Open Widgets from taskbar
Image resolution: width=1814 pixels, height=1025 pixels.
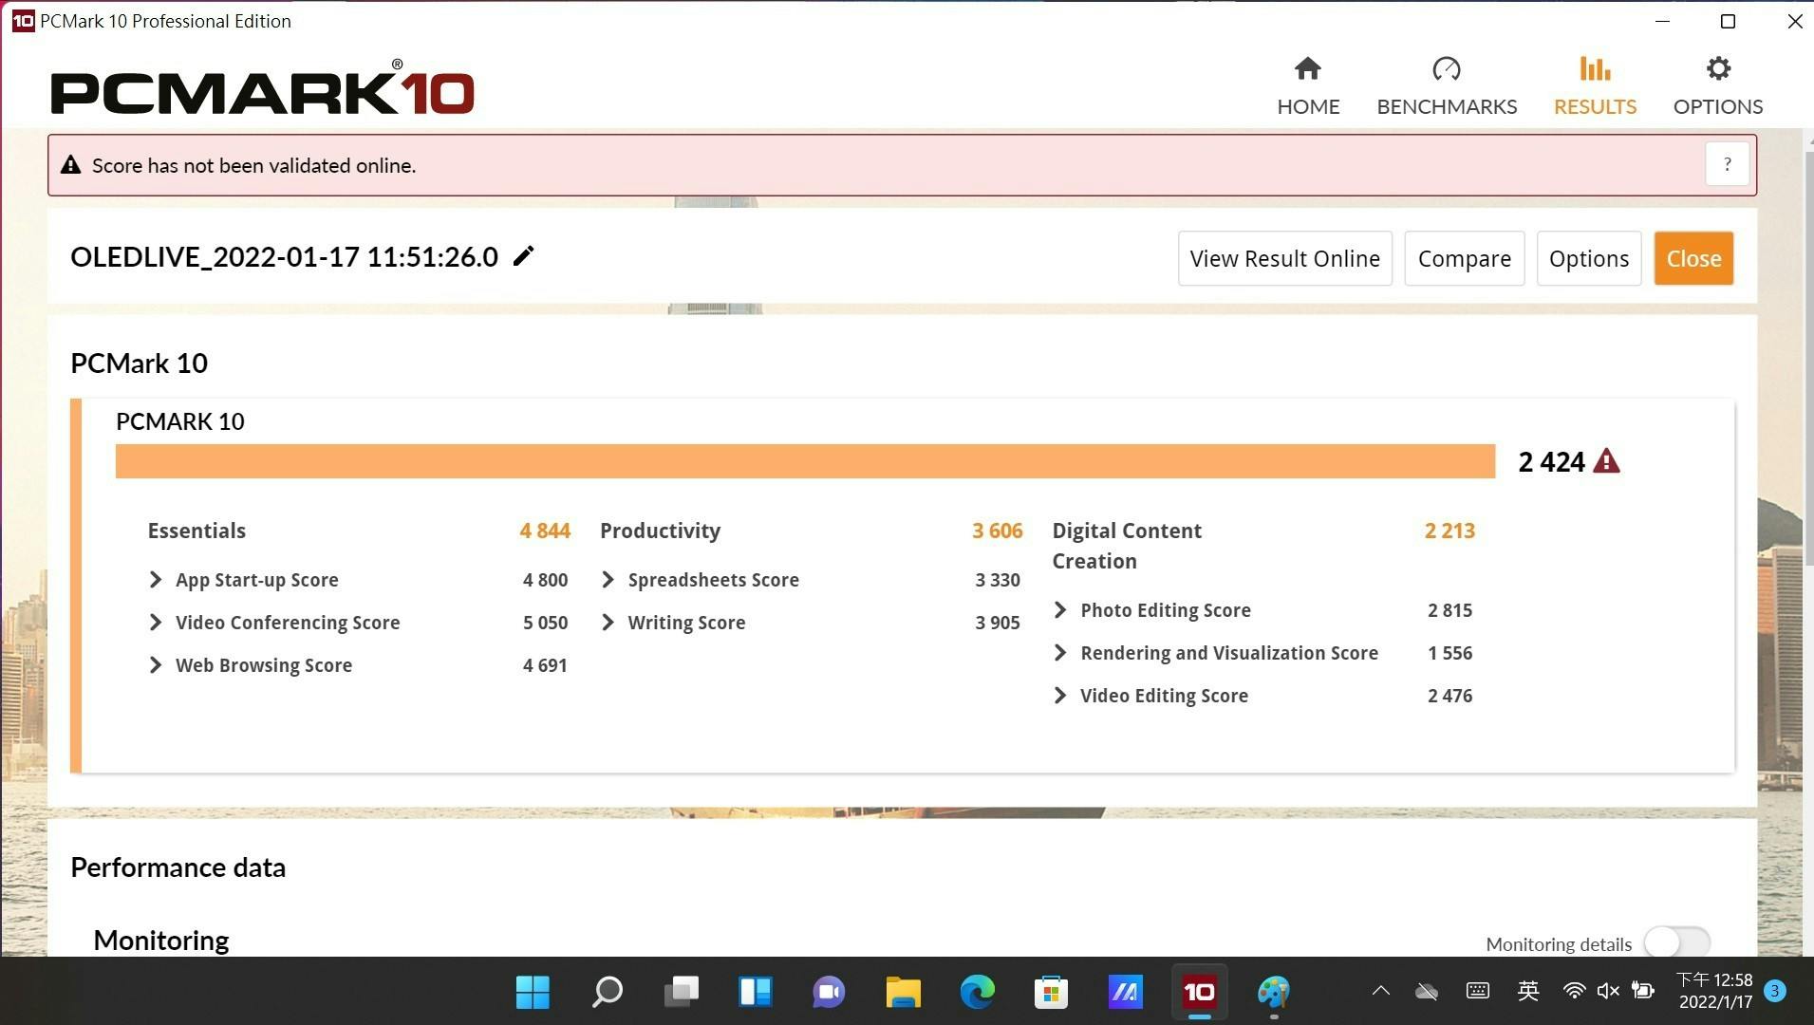755,992
